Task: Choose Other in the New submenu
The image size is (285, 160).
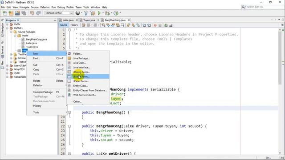Action: 88,102
